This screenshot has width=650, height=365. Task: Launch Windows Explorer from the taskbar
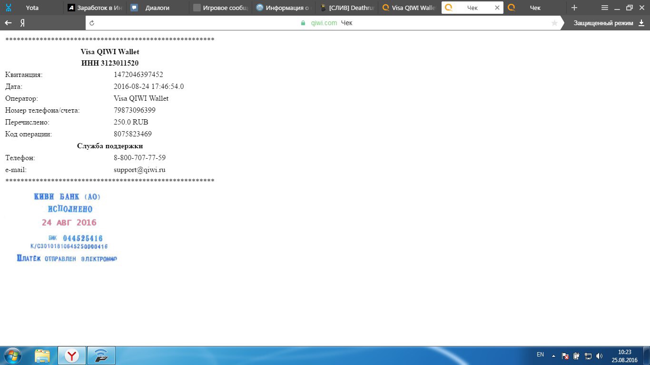42,355
